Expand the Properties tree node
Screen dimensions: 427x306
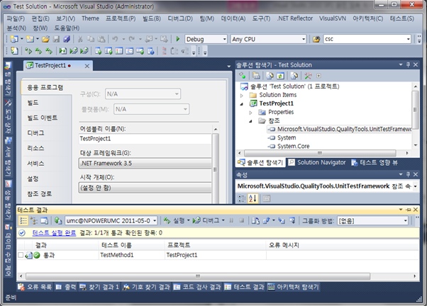click(250, 113)
